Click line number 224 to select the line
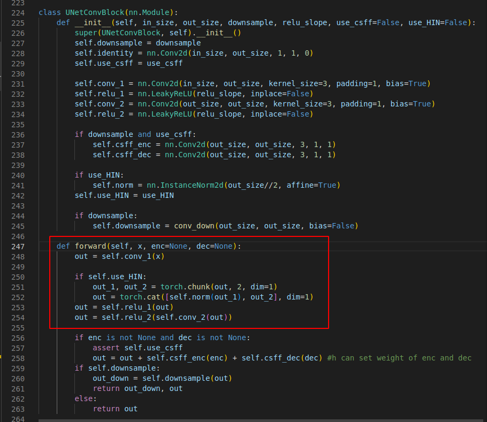 pyautogui.click(x=18, y=12)
